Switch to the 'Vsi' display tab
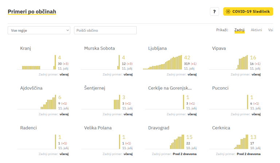 [x=271, y=30]
